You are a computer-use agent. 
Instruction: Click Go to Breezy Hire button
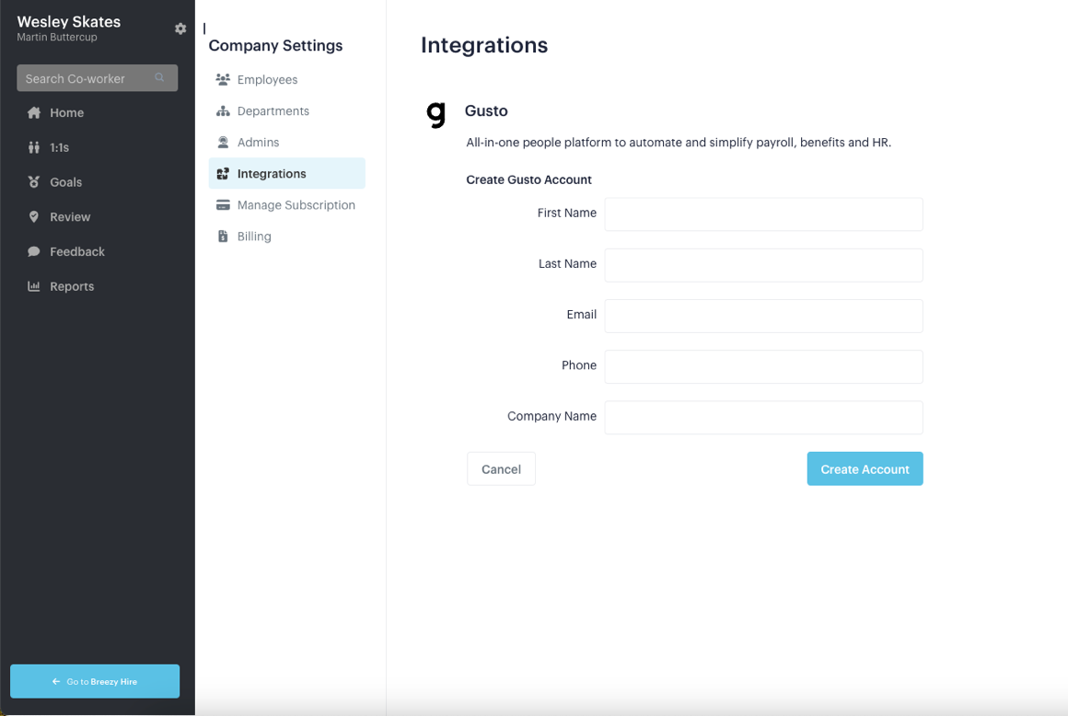tap(95, 681)
